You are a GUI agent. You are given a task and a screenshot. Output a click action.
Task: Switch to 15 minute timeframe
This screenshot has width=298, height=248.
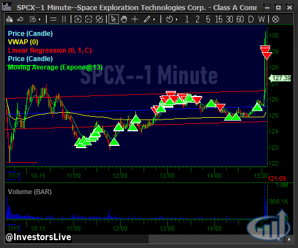tap(219, 20)
